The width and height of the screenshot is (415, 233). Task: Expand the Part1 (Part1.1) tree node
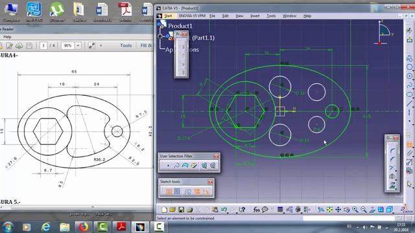[160, 36]
